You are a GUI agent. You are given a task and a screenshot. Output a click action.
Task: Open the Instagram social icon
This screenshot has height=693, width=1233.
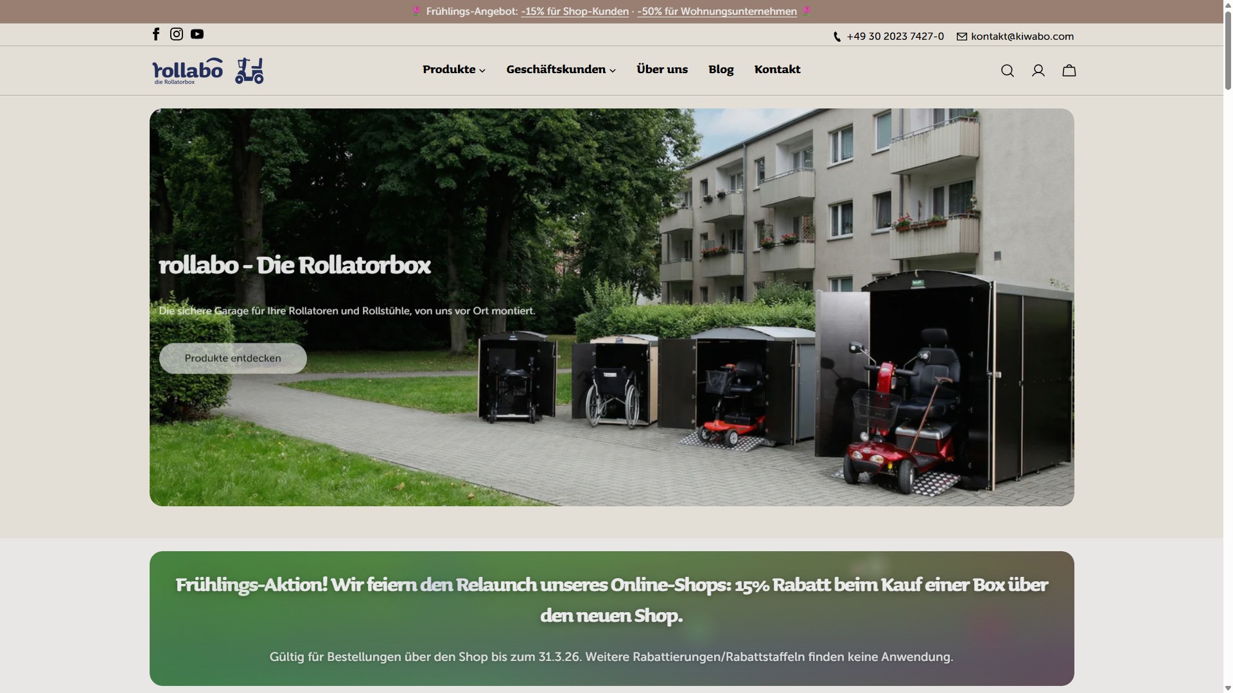coord(177,35)
